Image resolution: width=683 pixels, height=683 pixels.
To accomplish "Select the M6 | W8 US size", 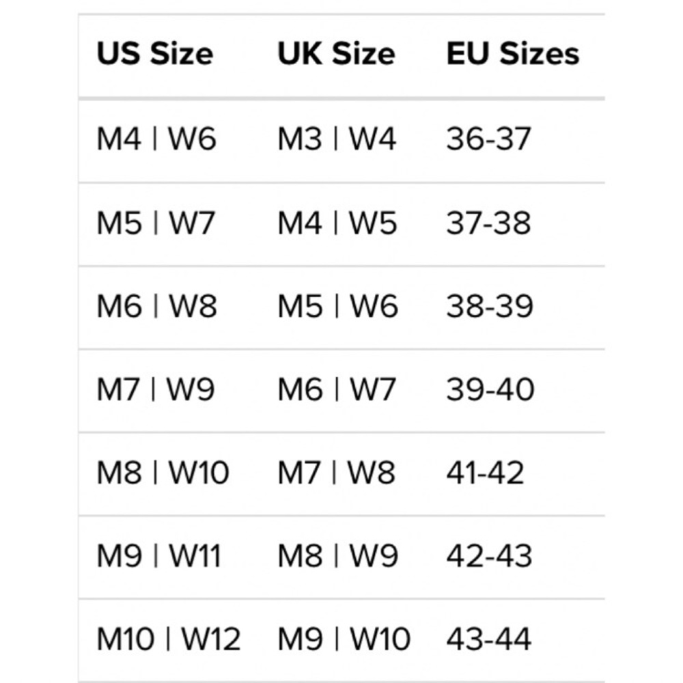I will pos(157,306).
